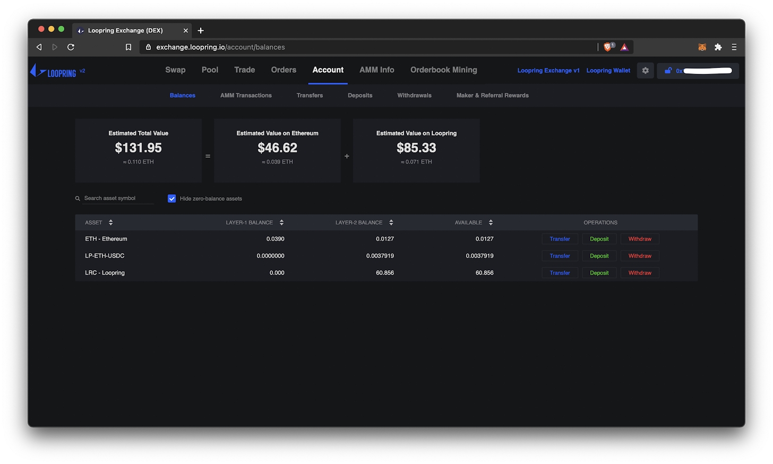Sort by Layer-2 Balance column
The width and height of the screenshot is (773, 464).
(x=391, y=222)
